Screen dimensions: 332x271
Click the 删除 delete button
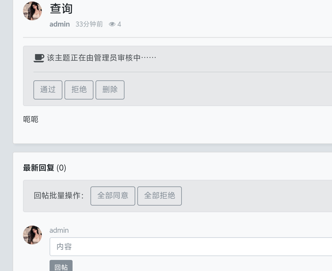pos(110,90)
